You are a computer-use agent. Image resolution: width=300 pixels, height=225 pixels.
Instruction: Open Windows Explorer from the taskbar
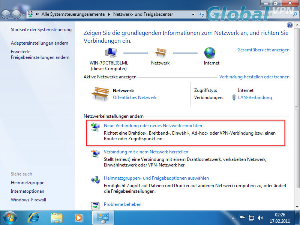pyautogui.click(x=56, y=217)
